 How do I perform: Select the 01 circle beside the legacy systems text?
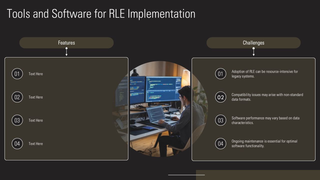click(x=220, y=74)
